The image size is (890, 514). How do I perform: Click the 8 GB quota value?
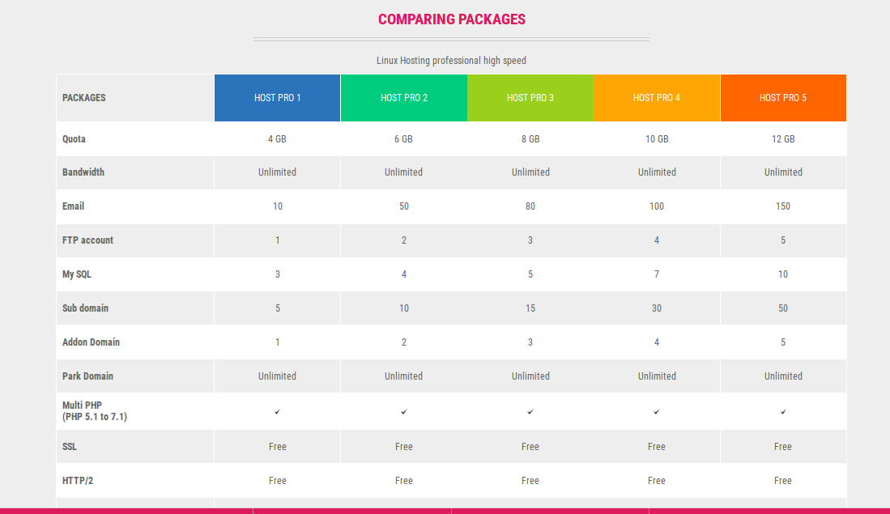[530, 139]
